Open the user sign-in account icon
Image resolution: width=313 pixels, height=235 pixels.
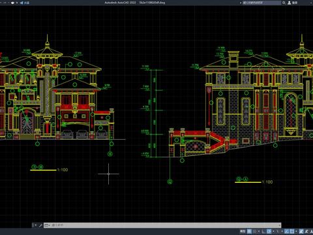(290, 3)
